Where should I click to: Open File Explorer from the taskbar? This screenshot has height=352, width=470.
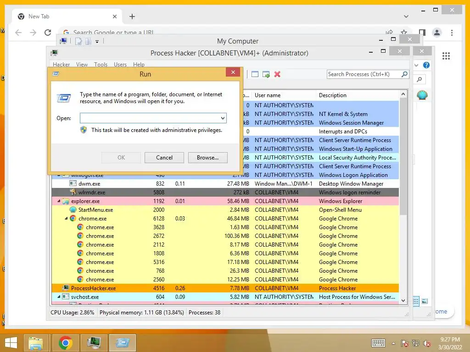[36, 343]
